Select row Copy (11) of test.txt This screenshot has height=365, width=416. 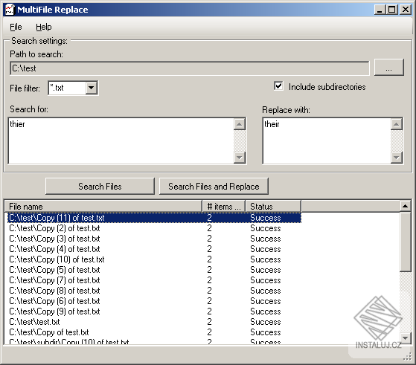pyautogui.click(x=154, y=218)
